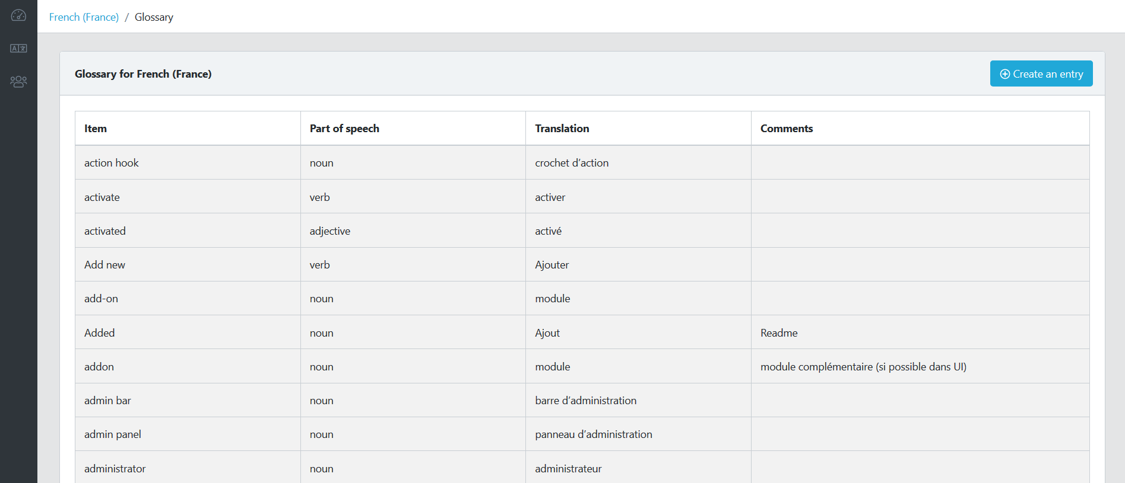Select the 'admin panel' item cell

pyautogui.click(x=188, y=434)
